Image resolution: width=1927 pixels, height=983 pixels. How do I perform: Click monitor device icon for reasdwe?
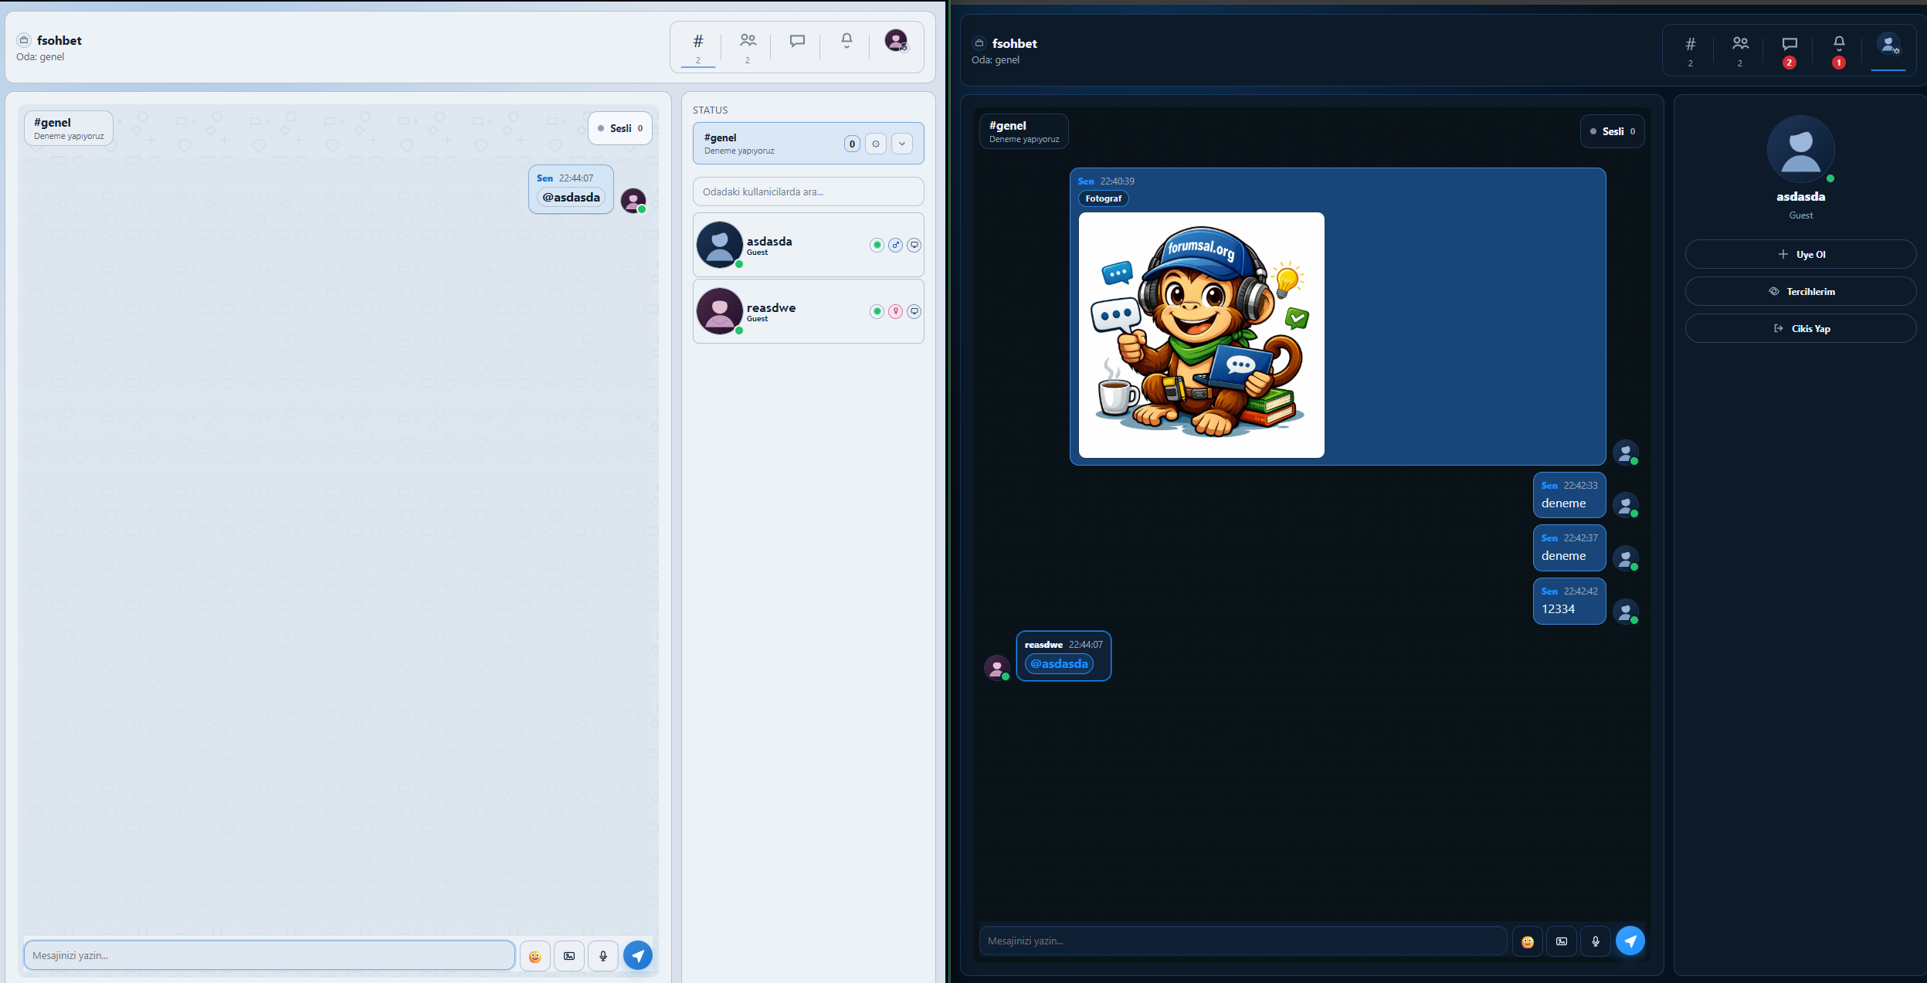tap(914, 311)
